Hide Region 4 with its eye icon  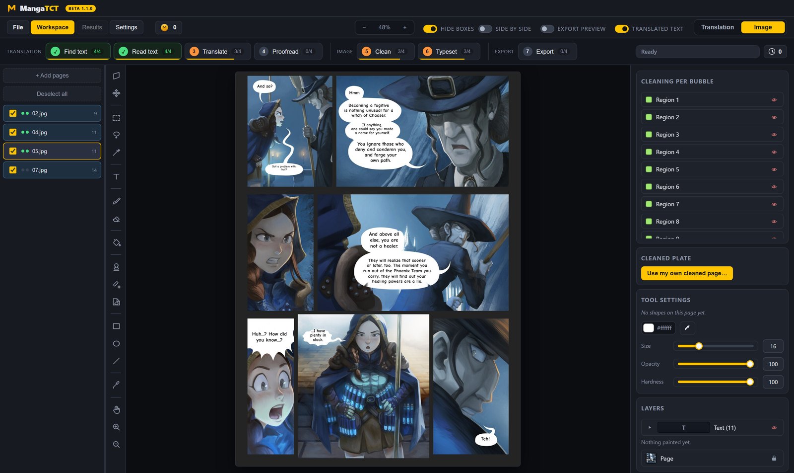774,152
